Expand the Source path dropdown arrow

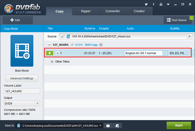tap(189, 36)
